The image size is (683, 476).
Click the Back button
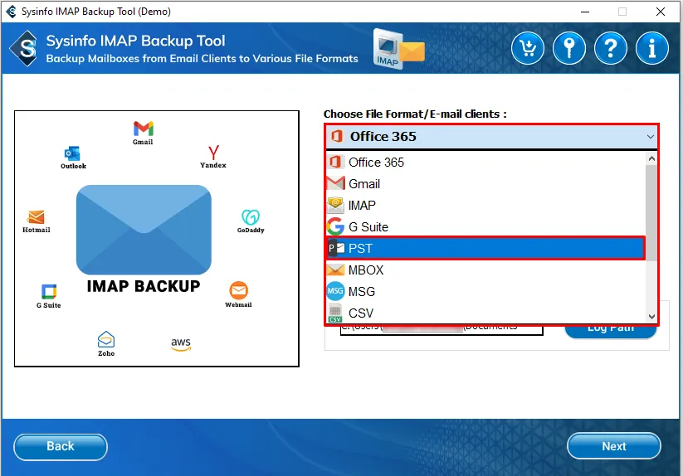(x=61, y=446)
